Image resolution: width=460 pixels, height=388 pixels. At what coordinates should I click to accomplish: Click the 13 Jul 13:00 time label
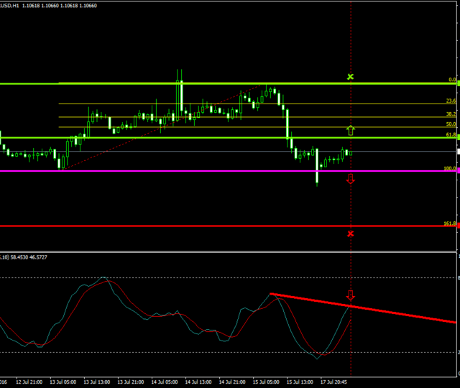tap(98, 382)
